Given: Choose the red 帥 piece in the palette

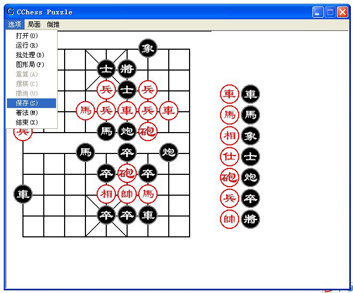Looking at the screenshot, I should click(x=230, y=219).
